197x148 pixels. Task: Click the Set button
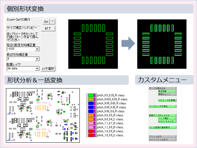[46, 21]
